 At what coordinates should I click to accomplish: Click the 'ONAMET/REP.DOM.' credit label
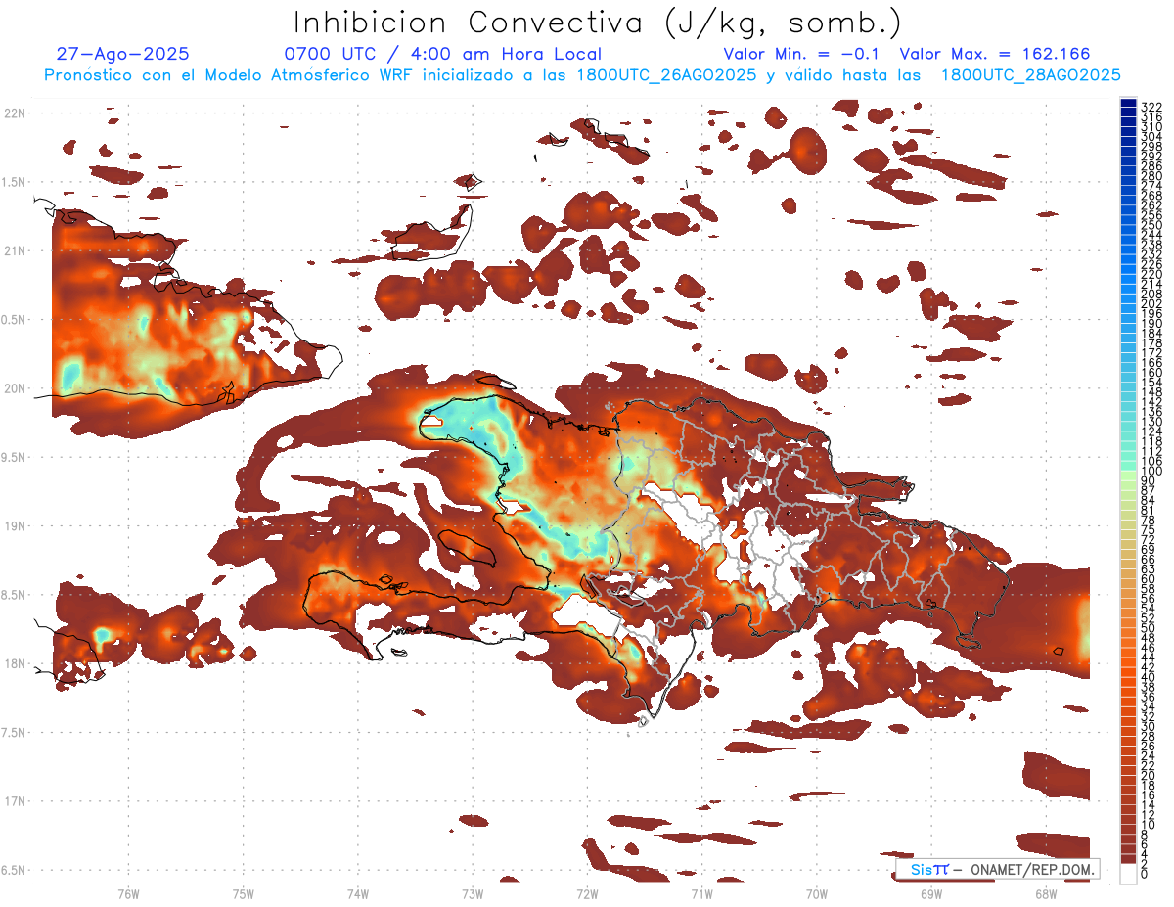(1033, 869)
